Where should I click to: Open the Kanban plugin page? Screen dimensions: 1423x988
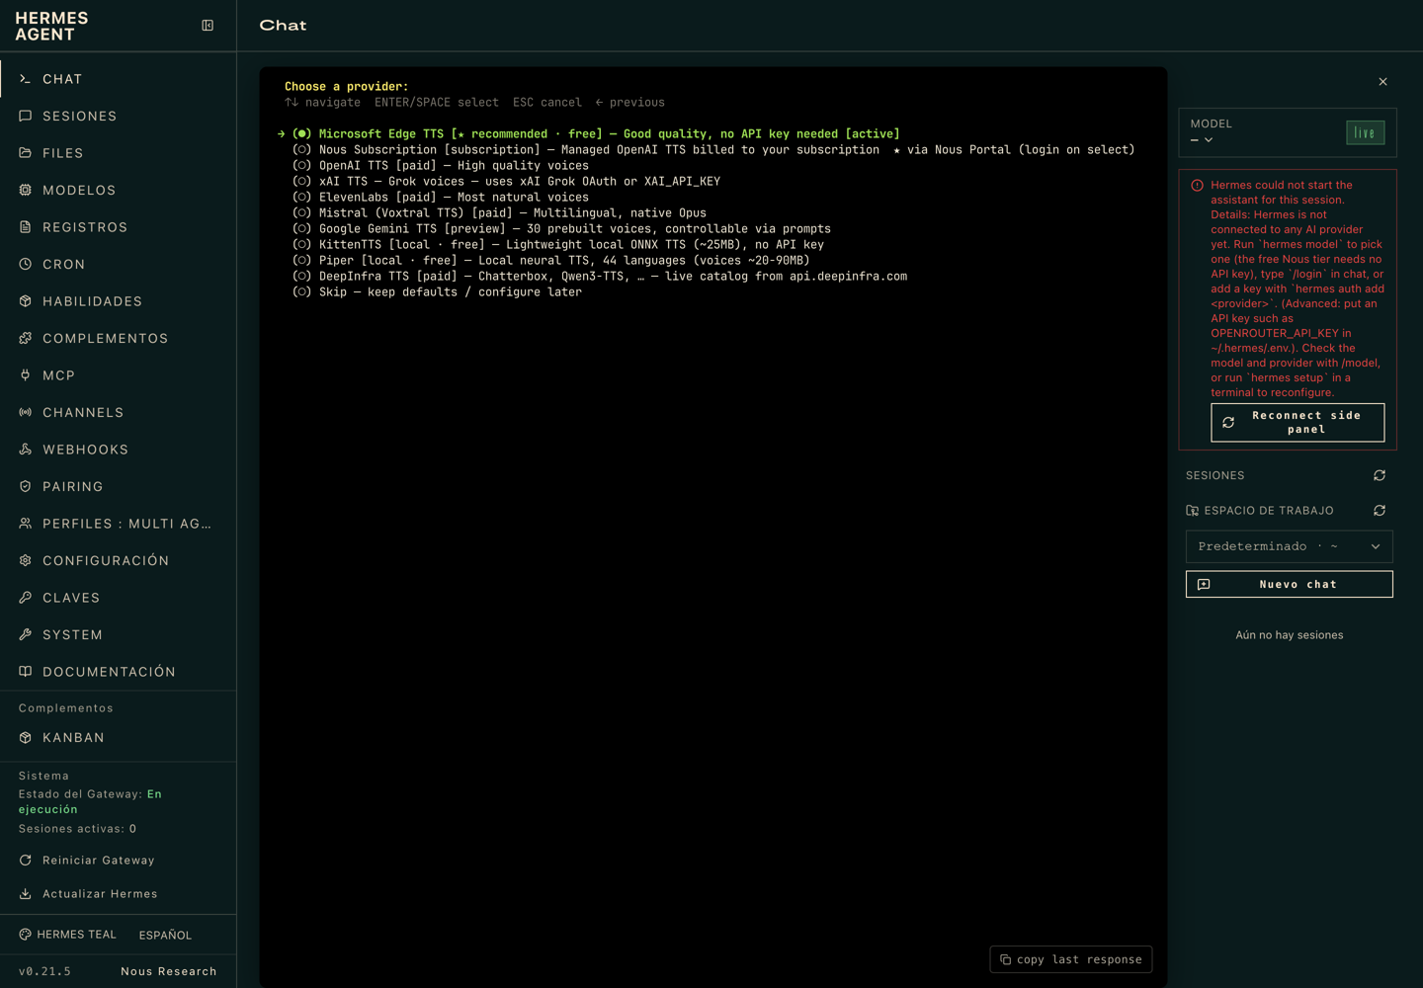(x=118, y=738)
